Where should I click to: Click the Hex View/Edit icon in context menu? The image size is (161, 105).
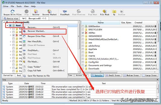24,41
